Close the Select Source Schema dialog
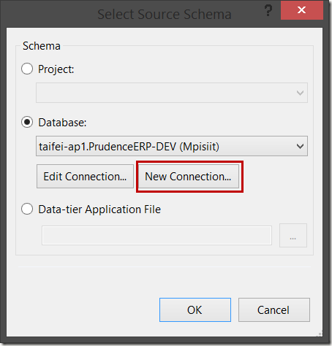The width and height of the screenshot is (332, 346). 302,10
